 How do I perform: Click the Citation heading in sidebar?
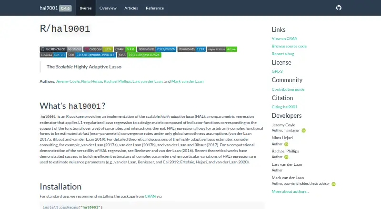282,98
